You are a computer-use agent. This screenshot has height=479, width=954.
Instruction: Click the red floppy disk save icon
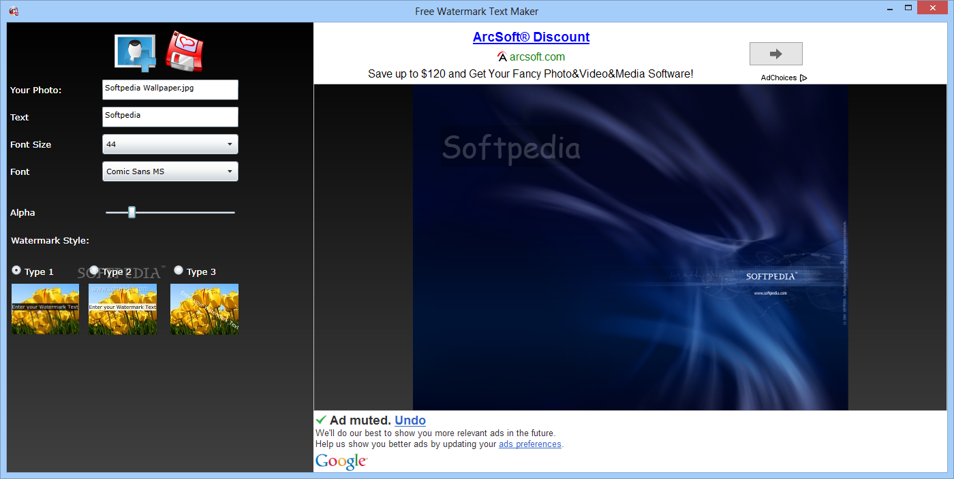(x=184, y=51)
